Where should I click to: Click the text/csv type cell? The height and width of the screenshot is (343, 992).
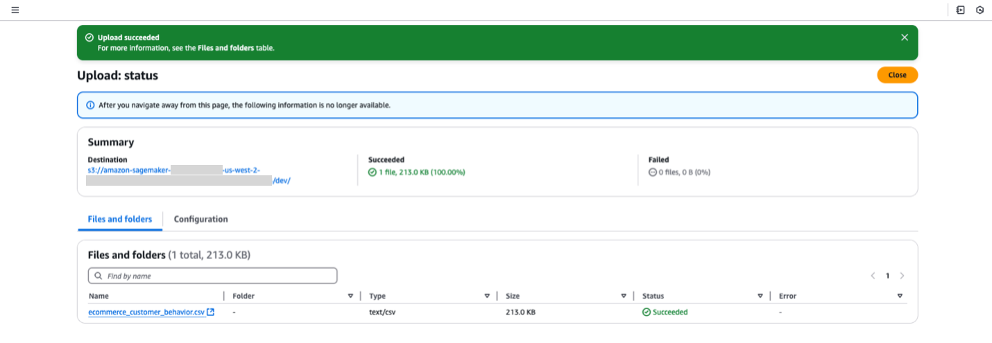coord(382,313)
